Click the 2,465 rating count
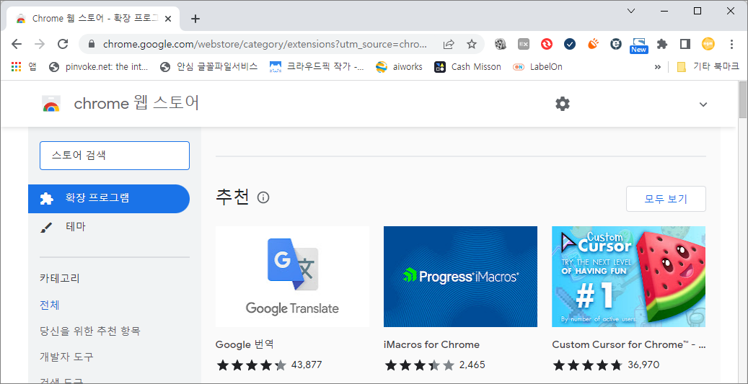 point(472,365)
